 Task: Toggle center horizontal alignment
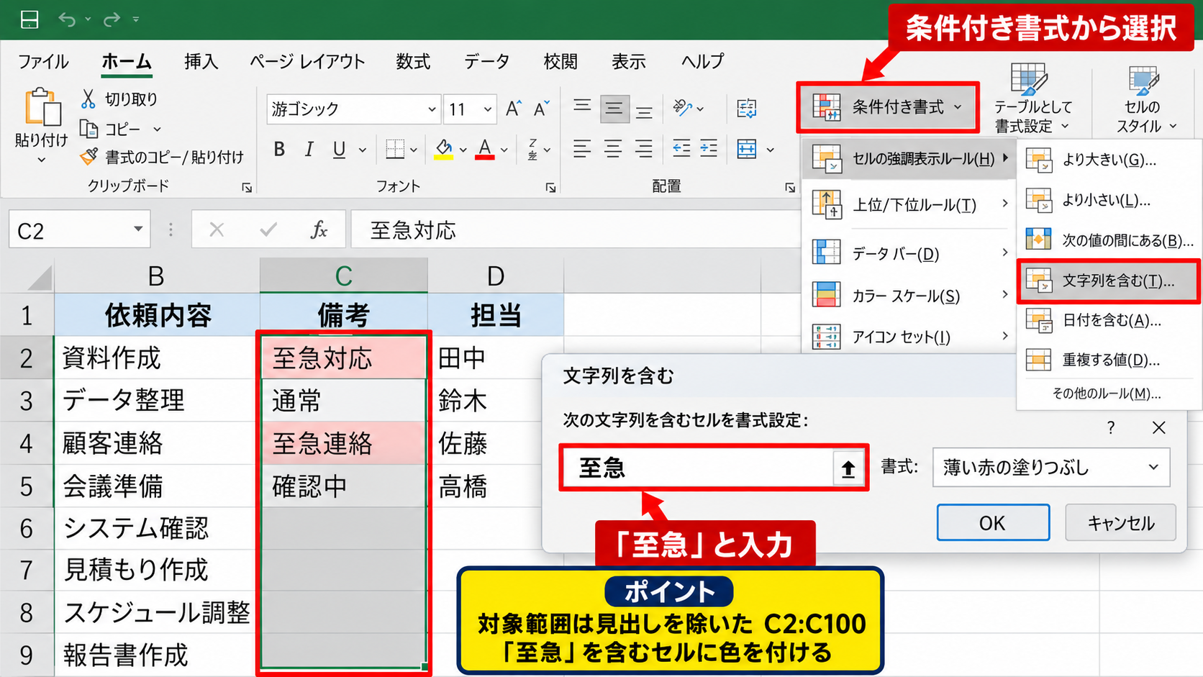pos(613,149)
